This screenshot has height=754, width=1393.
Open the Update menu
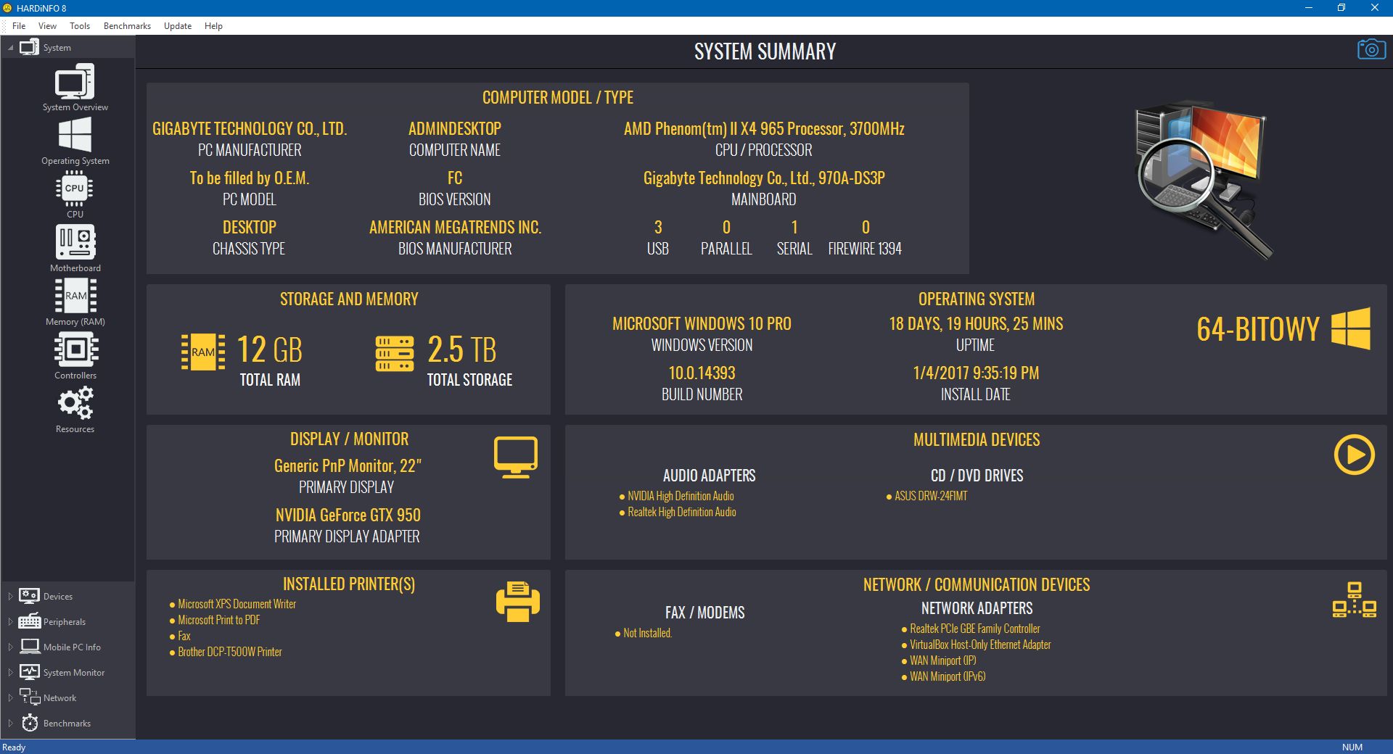tap(178, 25)
